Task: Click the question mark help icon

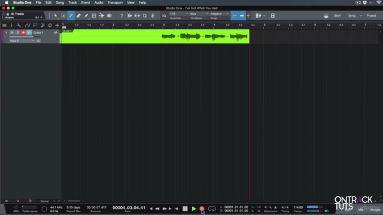Action: click(121, 16)
